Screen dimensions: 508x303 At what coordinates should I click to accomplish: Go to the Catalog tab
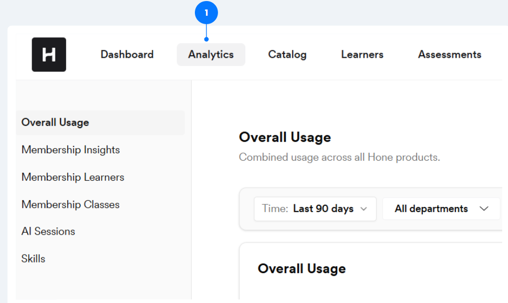(x=287, y=55)
